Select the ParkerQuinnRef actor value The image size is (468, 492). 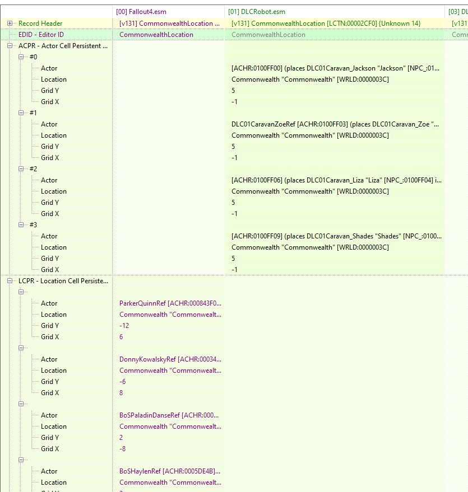(x=170, y=303)
